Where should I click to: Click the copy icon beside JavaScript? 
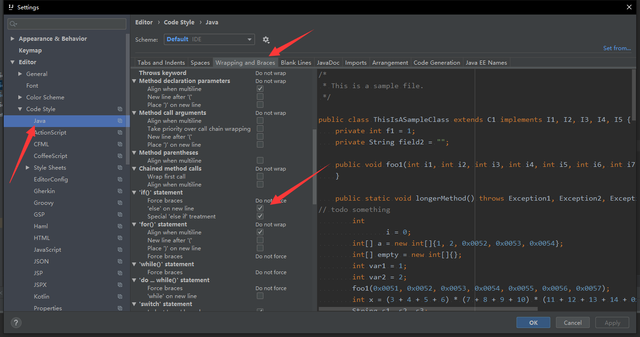(120, 250)
